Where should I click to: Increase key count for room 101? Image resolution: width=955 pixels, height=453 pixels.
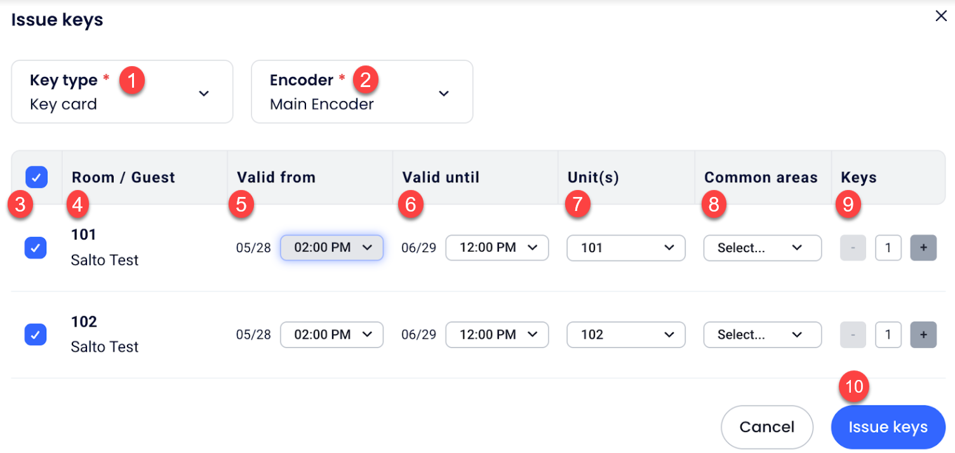[x=923, y=248]
